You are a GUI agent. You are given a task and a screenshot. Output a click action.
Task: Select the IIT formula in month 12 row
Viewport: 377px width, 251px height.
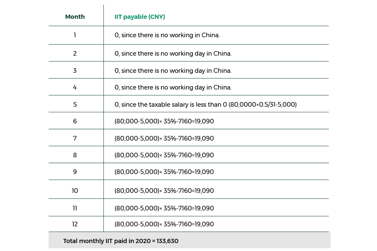164,224
